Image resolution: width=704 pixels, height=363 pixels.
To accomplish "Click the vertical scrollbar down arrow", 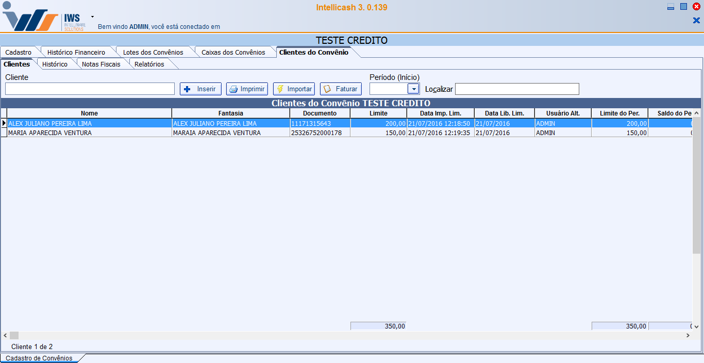I will point(696,326).
